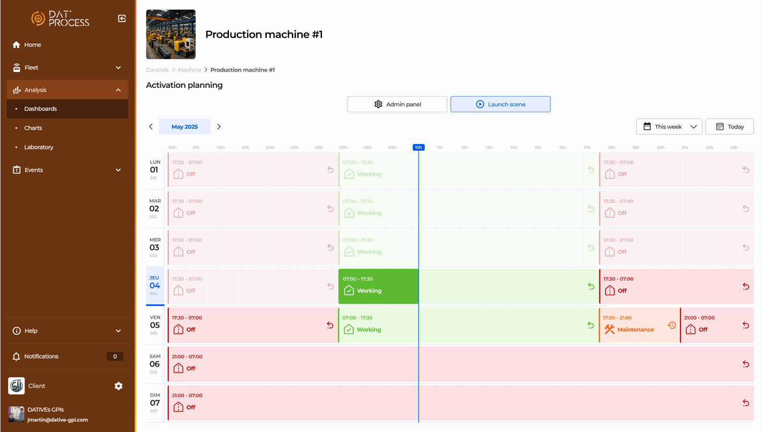Open the Admin panel
The image size is (762, 432).
coord(397,104)
